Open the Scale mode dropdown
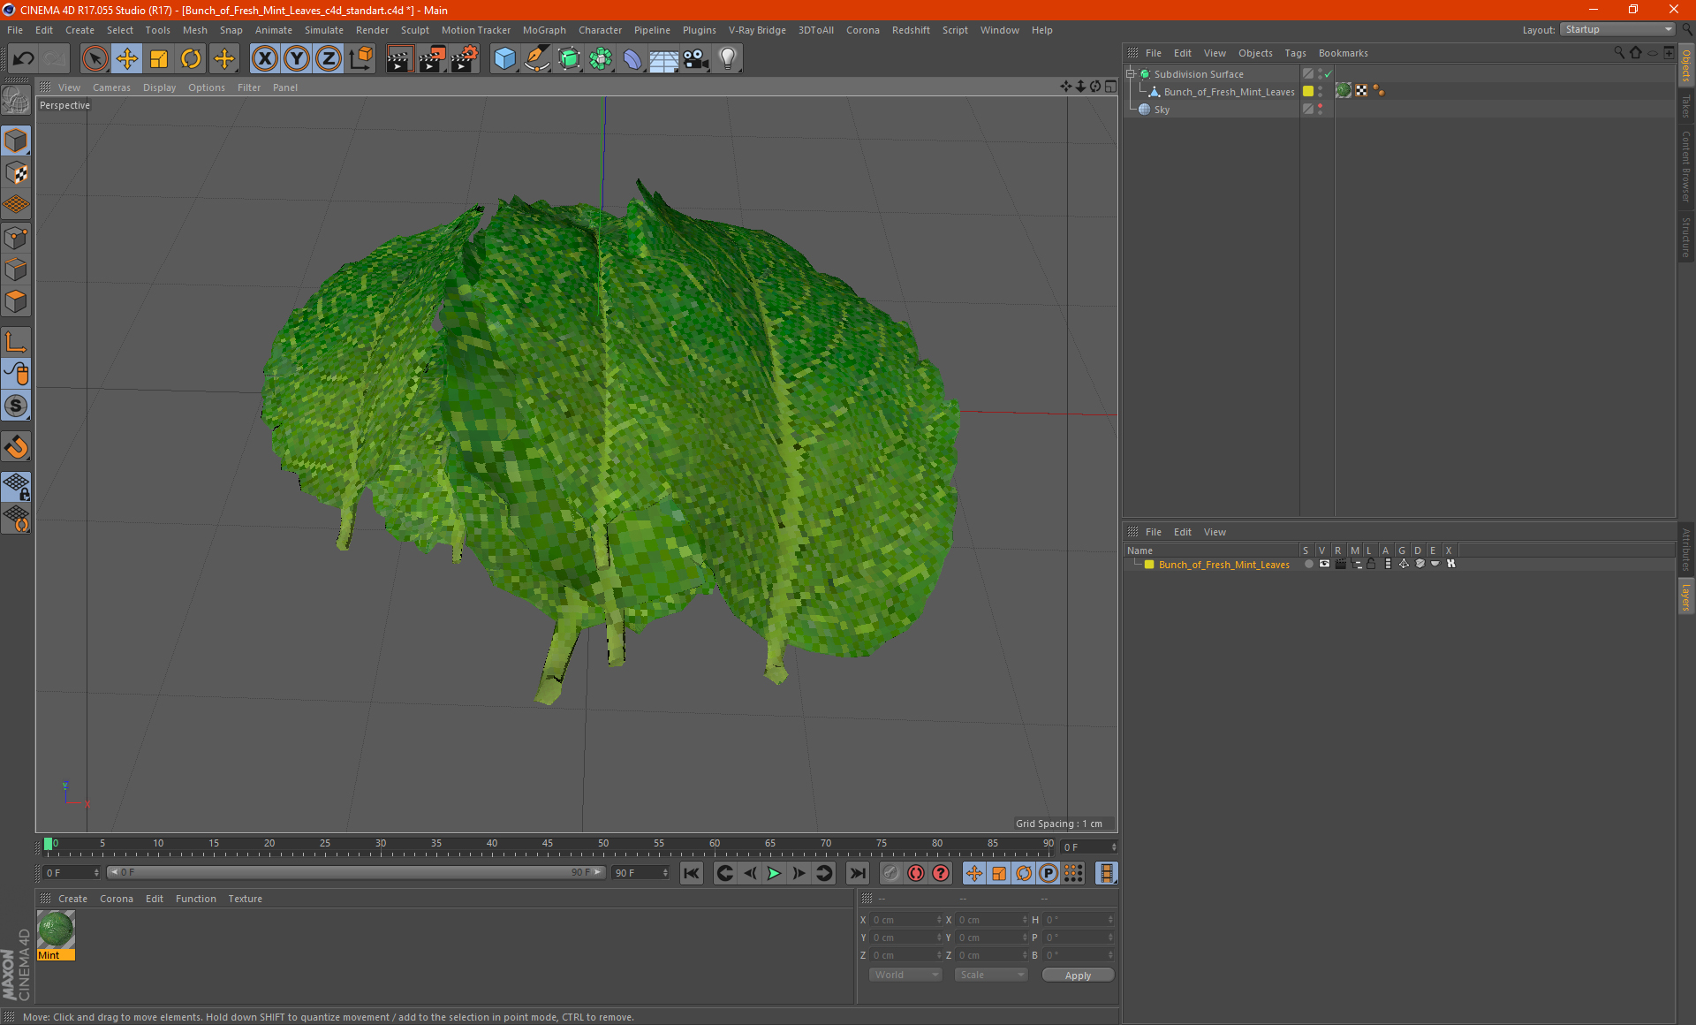Image resolution: width=1696 pixels, height=1025 pixels. [991, 975]
